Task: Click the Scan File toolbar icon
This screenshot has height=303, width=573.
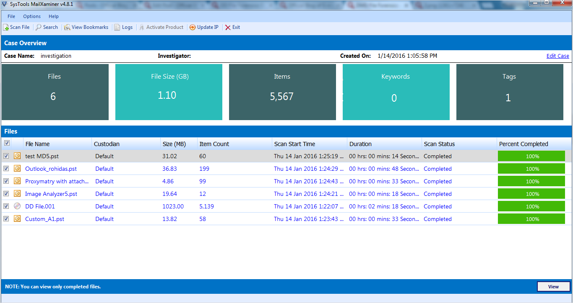Action: tap(6, 27)
